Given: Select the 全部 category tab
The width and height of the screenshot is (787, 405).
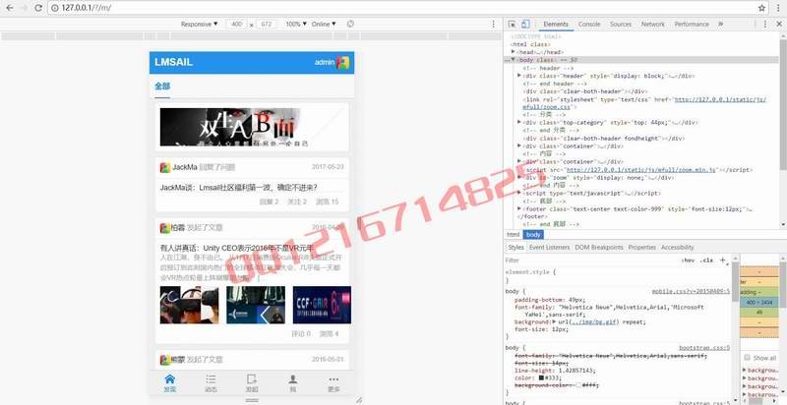Looking at the screenshot, I should [x=162, y=87].
